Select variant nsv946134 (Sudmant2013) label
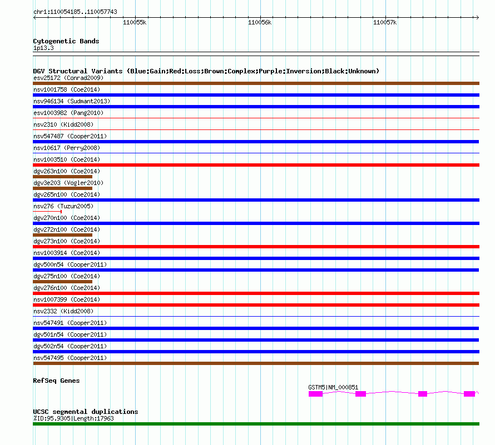The height and width of the screenshot is (445, 495). (x=72, y=101)
